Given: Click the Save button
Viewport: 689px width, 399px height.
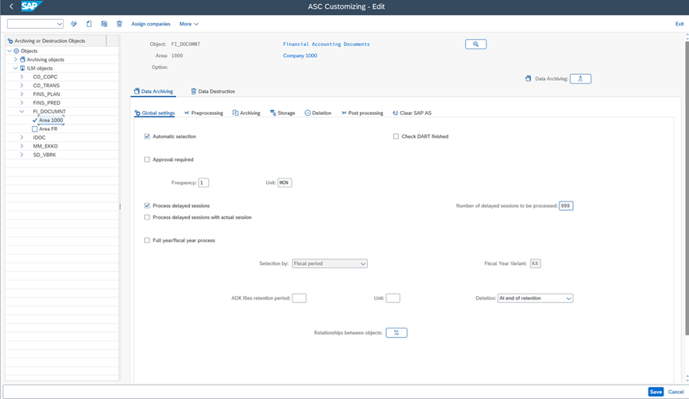Looking at the screenshot, I should pyautogui.click(x=656, y=392).
